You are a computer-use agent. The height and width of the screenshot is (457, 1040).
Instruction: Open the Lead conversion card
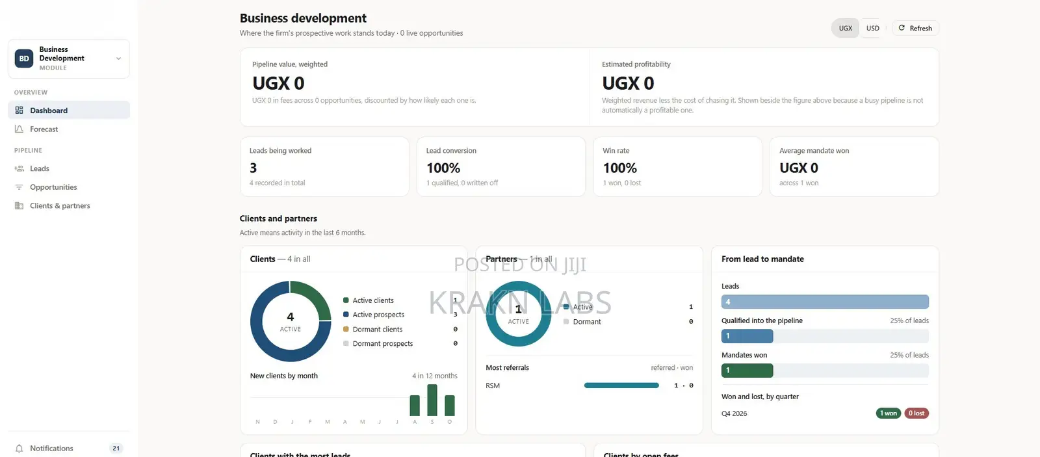(x=500, y=166)
